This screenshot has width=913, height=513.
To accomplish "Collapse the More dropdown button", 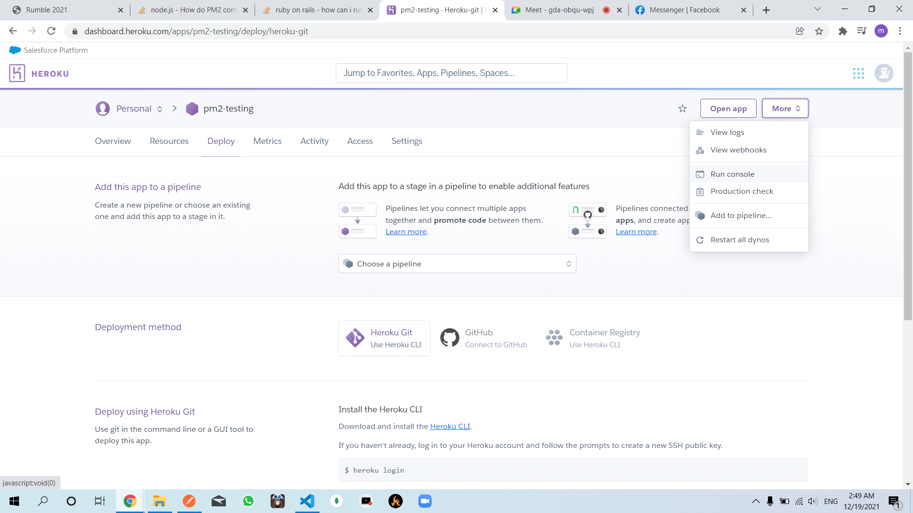I will point(785,109).
